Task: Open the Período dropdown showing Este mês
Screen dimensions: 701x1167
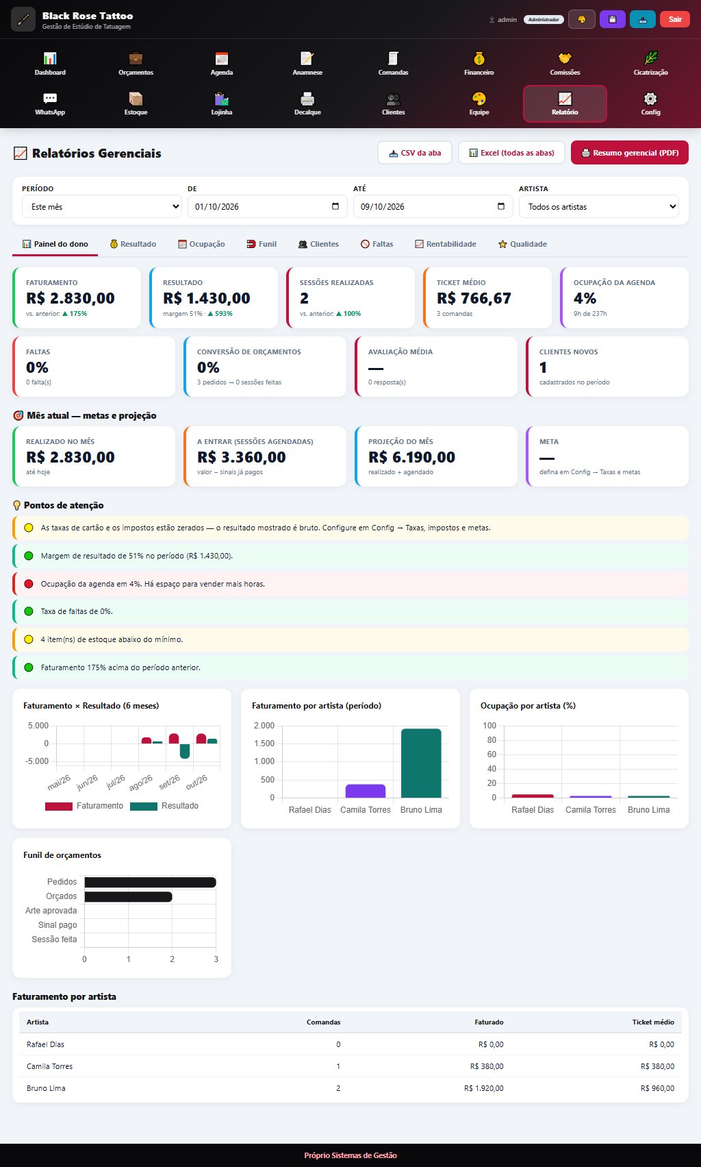Action: [x=101, y=206]
